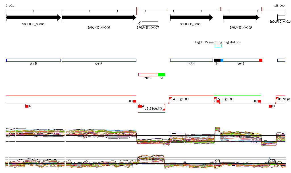
Task: Click the black S4 segment
Action: [217, 60]
